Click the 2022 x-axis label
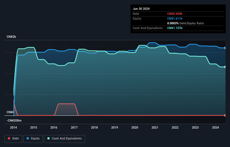The image size is (230, 147). point(175,127)
